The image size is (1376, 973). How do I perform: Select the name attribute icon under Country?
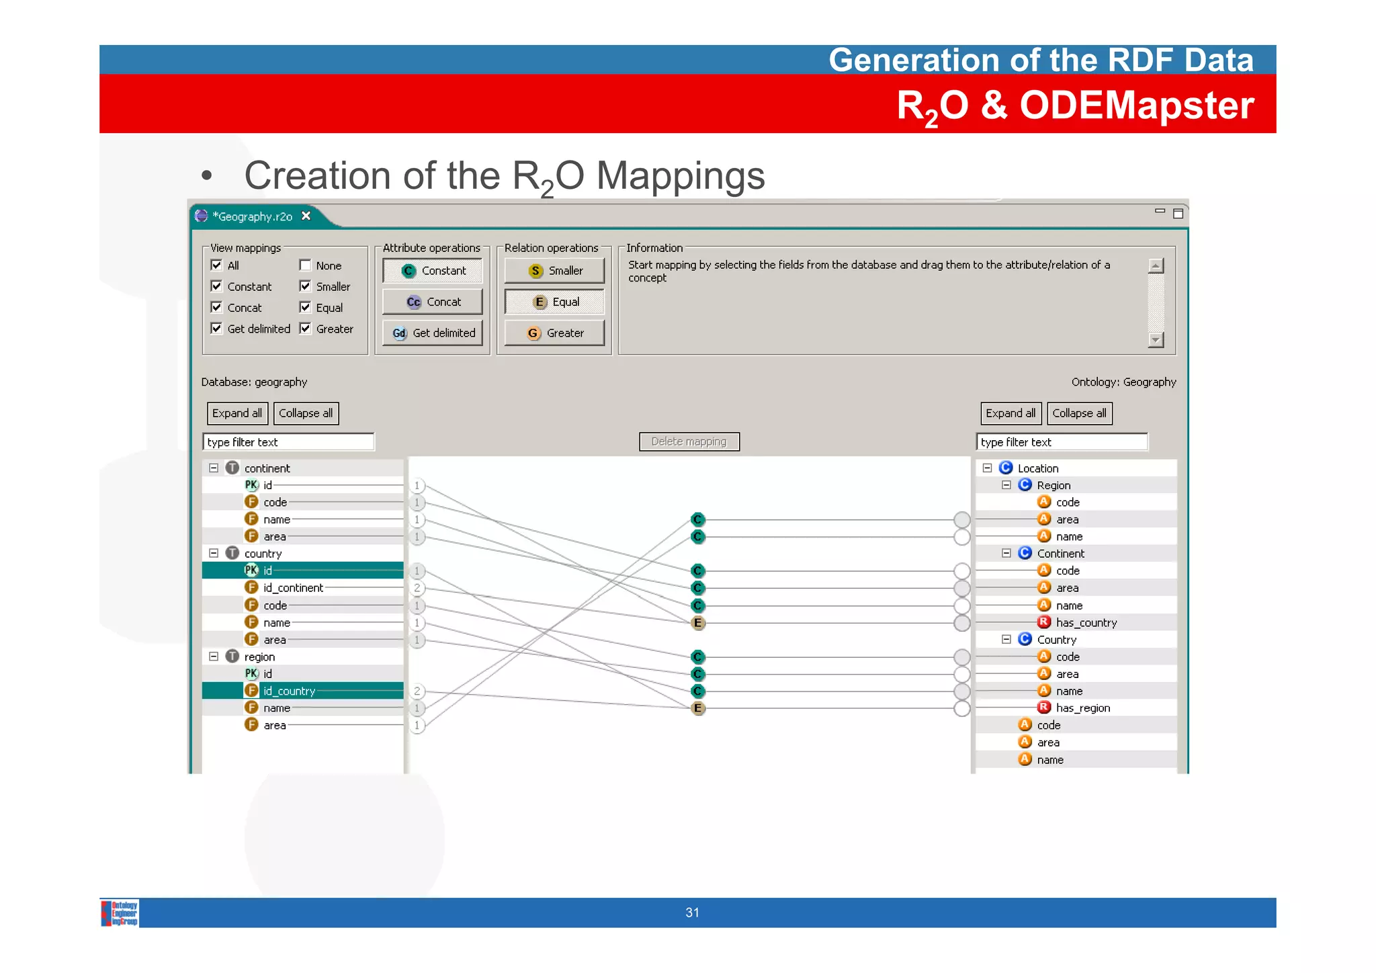pos(1044,691)
